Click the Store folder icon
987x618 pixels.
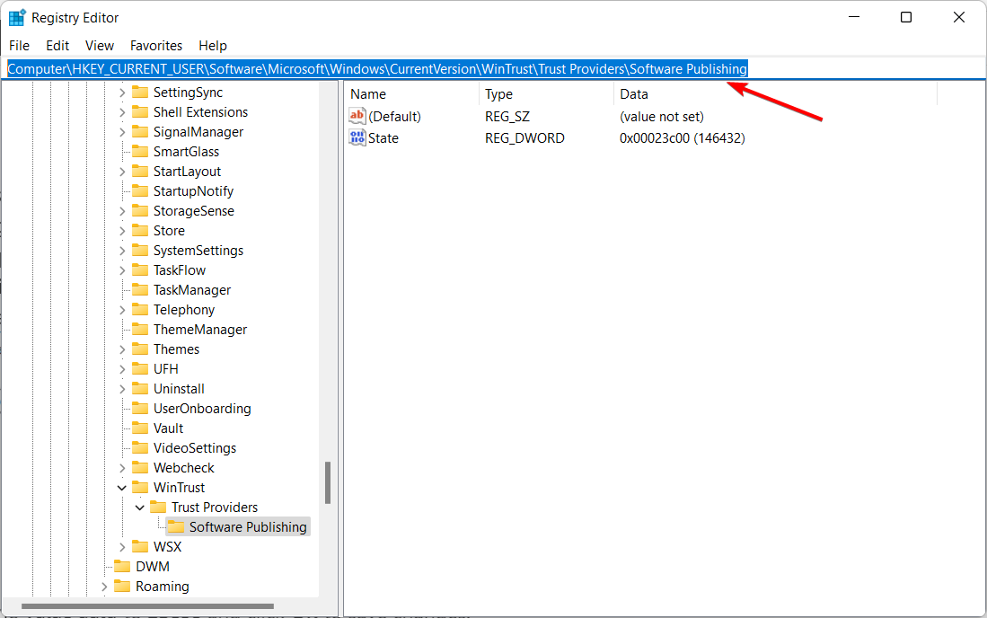click(x=140, y=230)
